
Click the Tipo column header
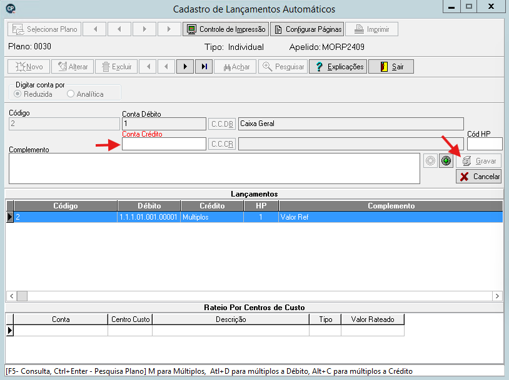(325, 319)
